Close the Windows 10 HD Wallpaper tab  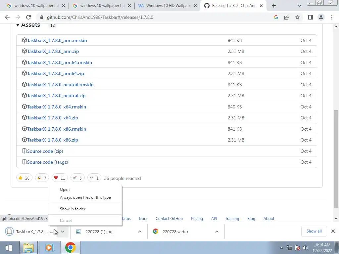195,6
